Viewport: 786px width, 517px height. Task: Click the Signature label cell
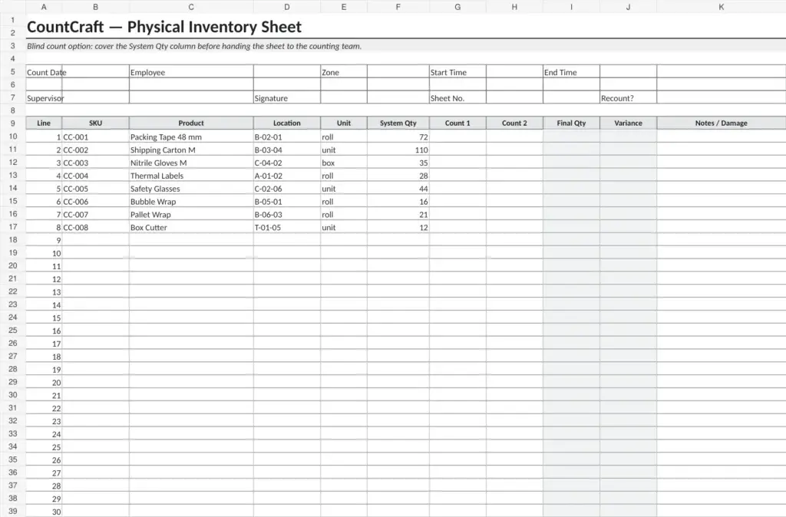[x=287, y=97]
